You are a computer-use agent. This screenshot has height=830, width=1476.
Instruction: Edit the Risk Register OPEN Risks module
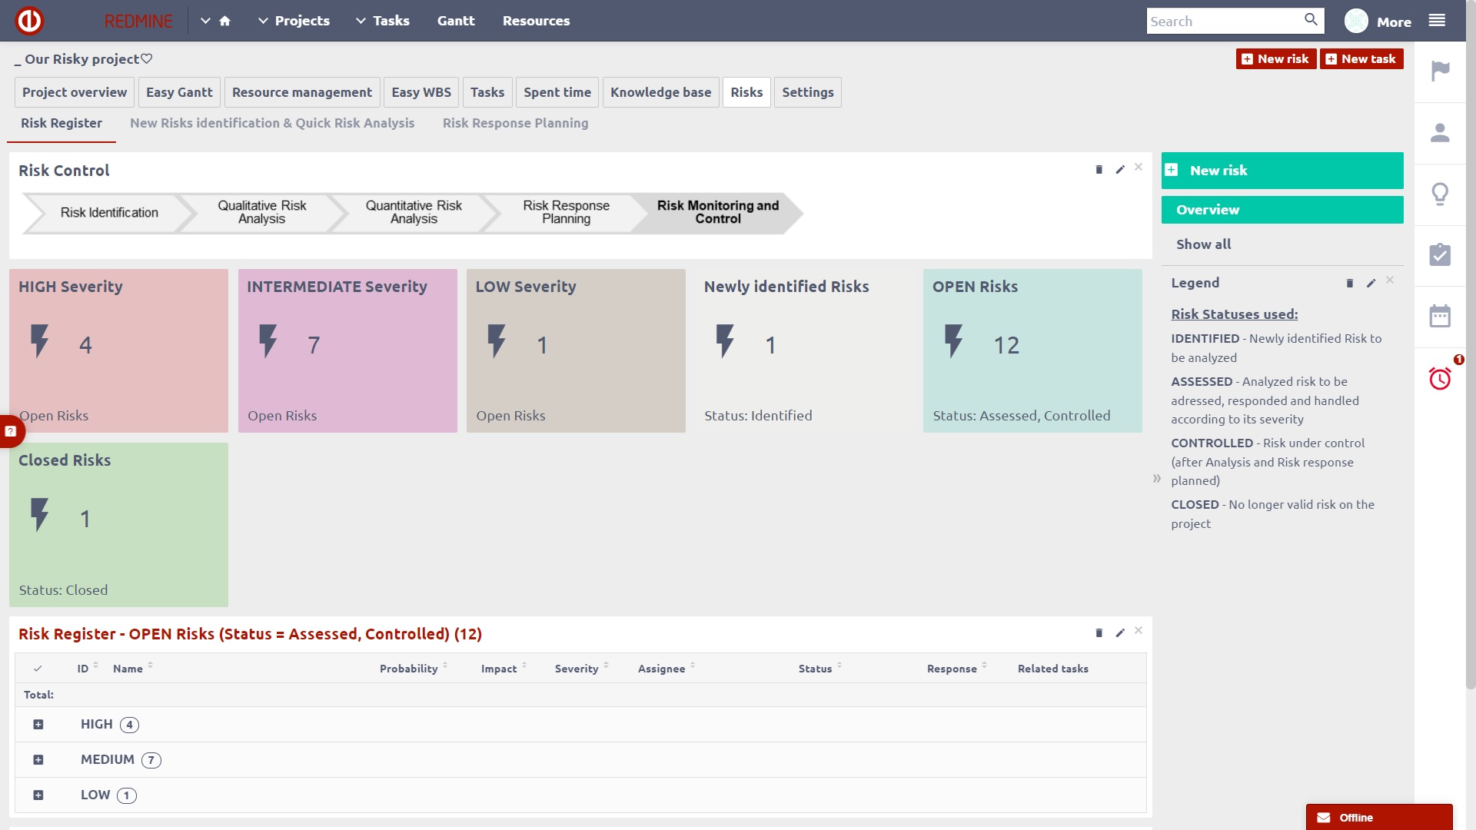1120,633
